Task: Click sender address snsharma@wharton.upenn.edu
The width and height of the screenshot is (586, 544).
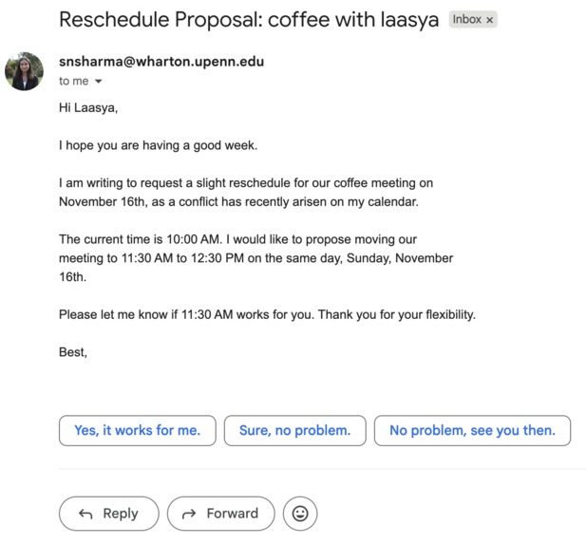Action: pyautogui.click(x=161, y=62)
